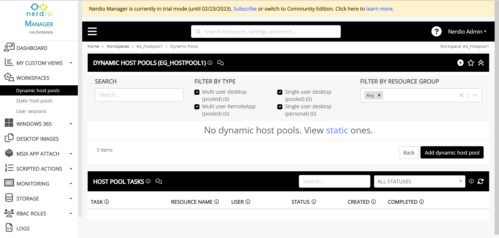
Task: Click info icon beside RESOURCE NAME column
Action: click(217, 202)
